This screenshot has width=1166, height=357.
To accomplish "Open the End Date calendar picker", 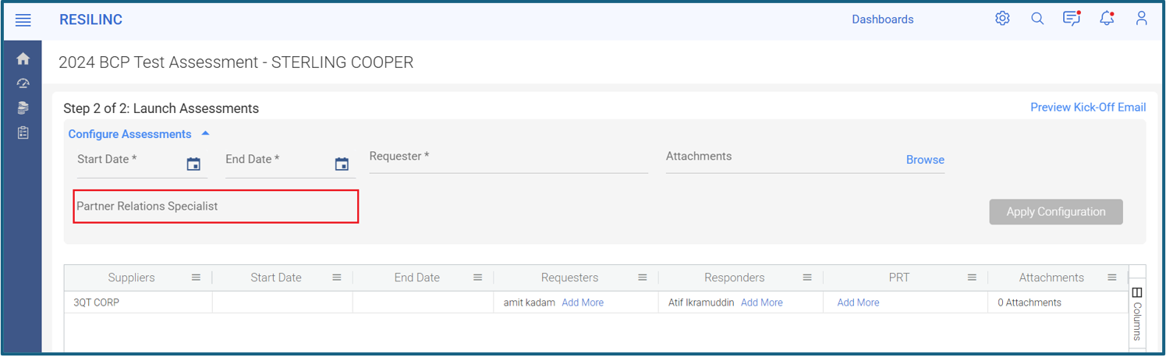I will pyautogui.click(x=342, y=164).
